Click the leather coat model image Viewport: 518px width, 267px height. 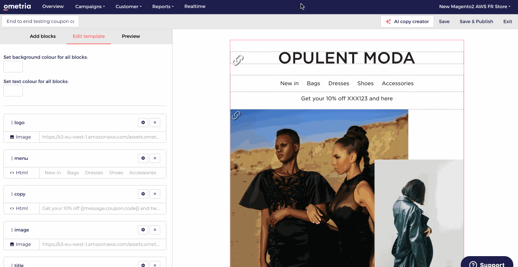(419, 213)
